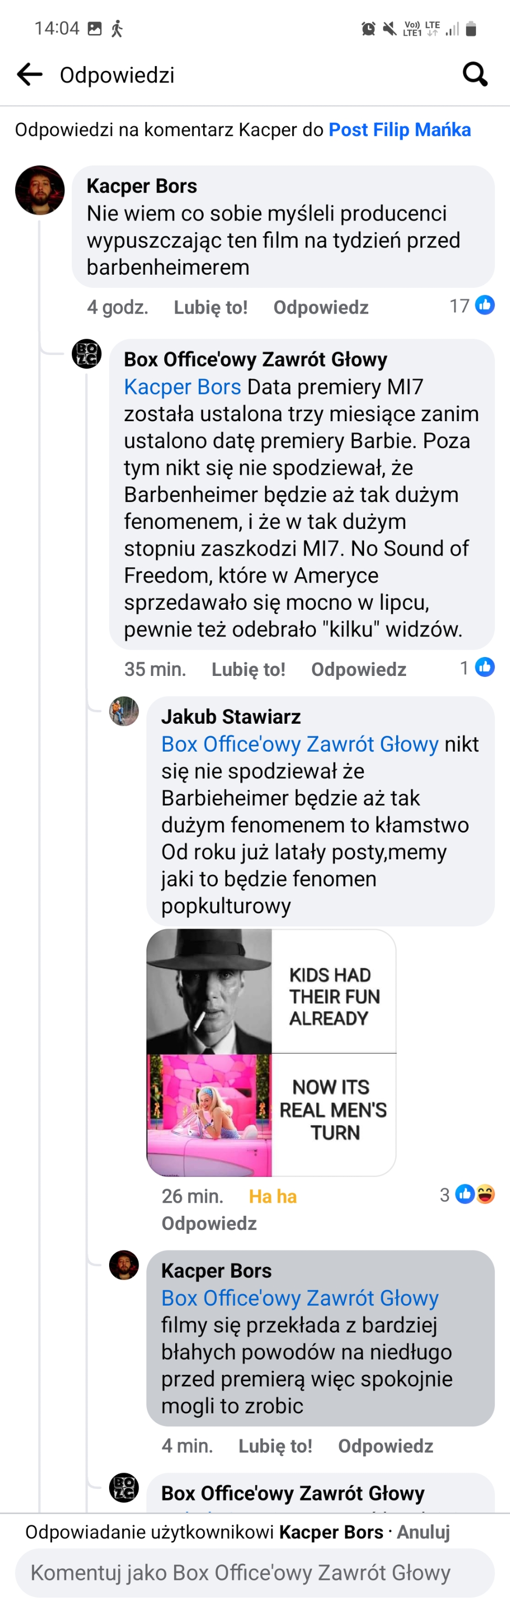Open the Box Office'owy Zawrót Głowy logo avatar

pyautogui.click(x=87, y=354)
